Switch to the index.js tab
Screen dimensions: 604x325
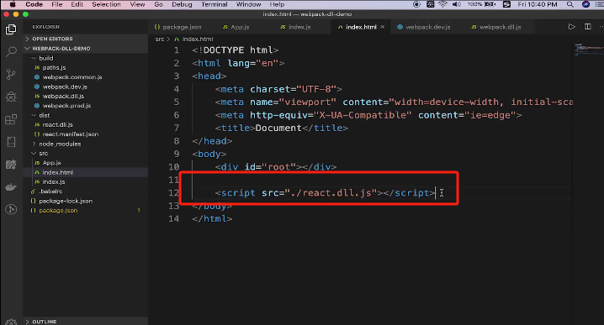point(295,27)
